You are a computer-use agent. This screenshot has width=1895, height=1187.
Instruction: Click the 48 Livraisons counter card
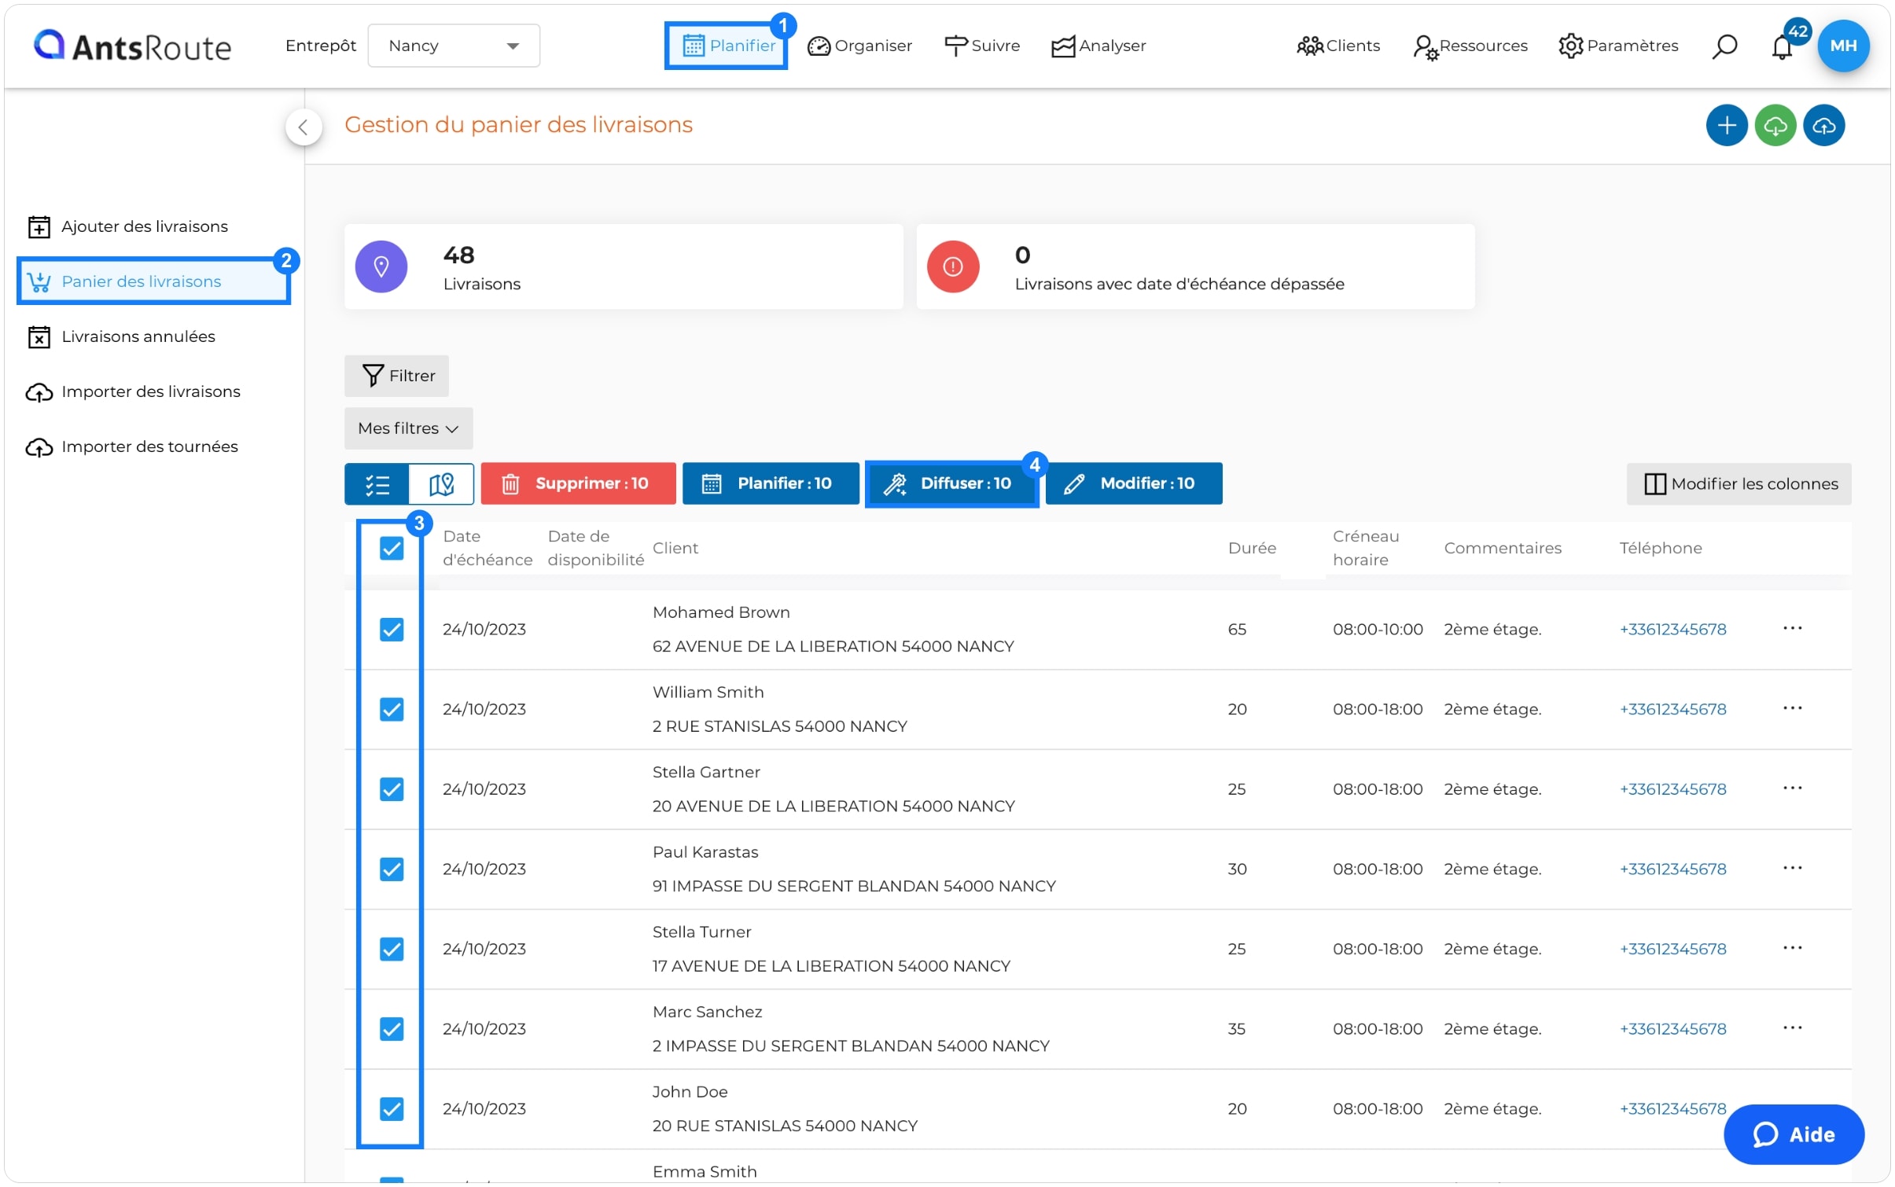coord(623,266)
